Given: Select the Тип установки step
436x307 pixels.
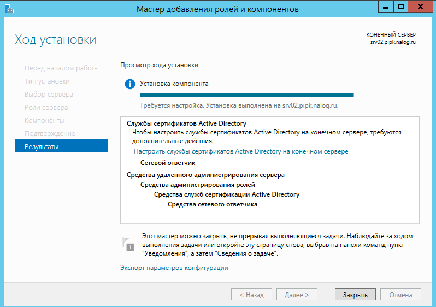Looking at the screenshot, I should point(47,81).
